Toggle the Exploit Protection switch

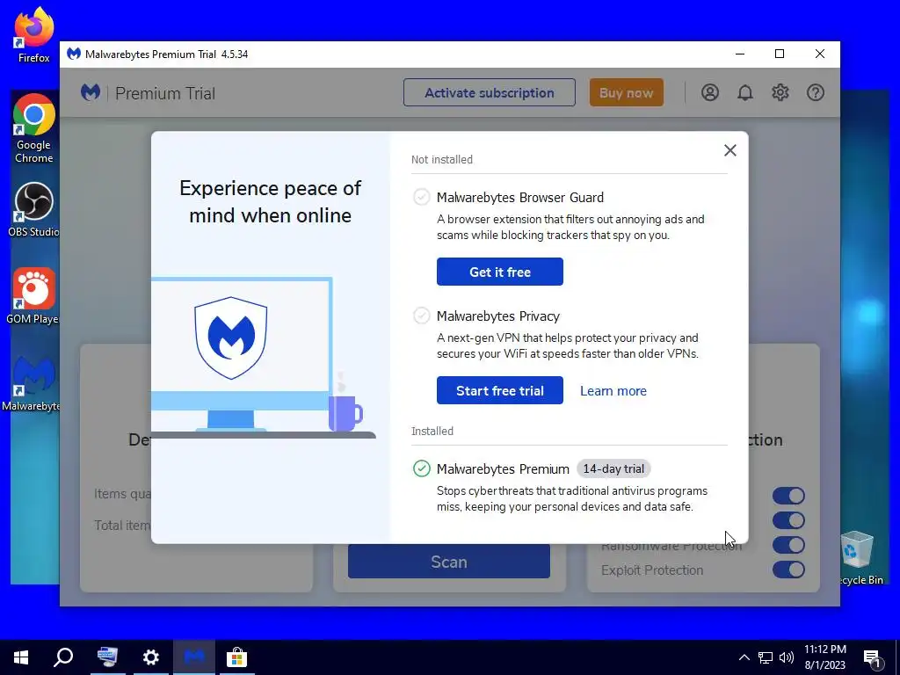click(788, 570)
